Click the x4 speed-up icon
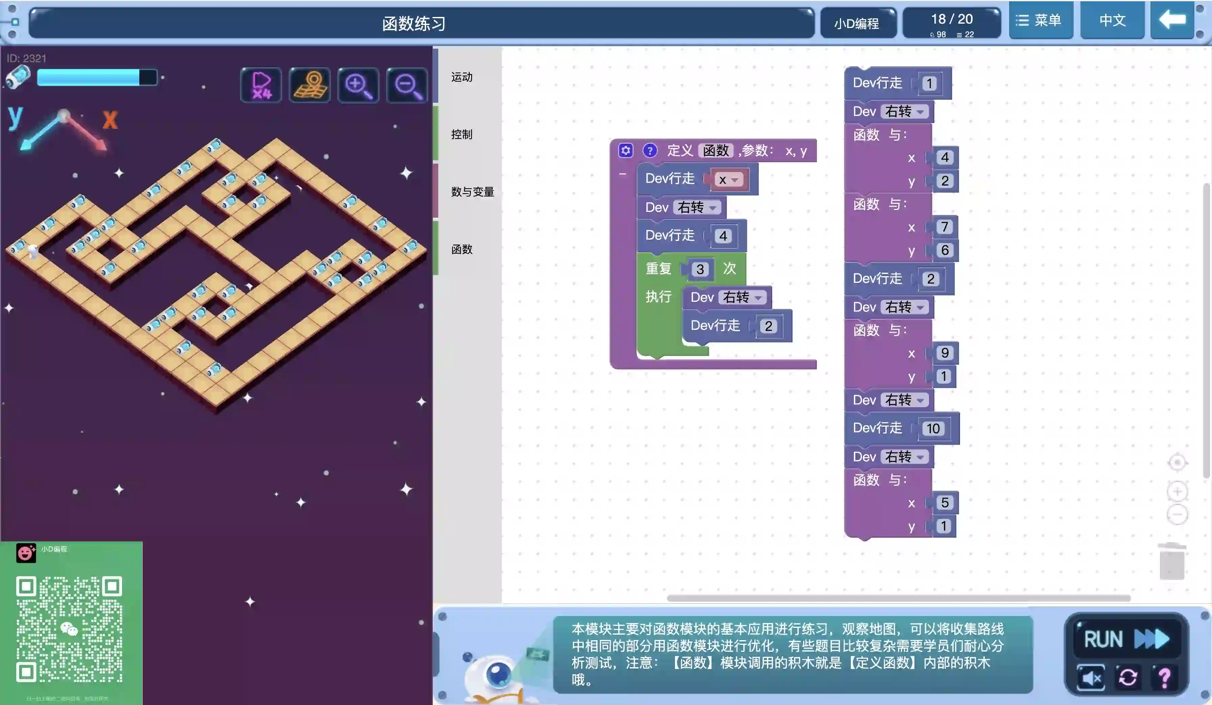The width and height of the screenshot is (1212, 705). (x=261, y=85)
